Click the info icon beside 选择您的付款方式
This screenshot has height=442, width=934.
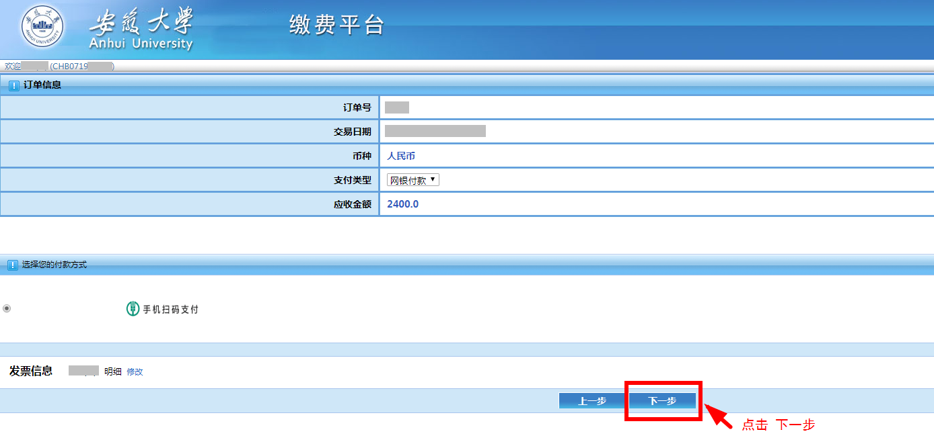pyautogui.click(x=12, y=263)
